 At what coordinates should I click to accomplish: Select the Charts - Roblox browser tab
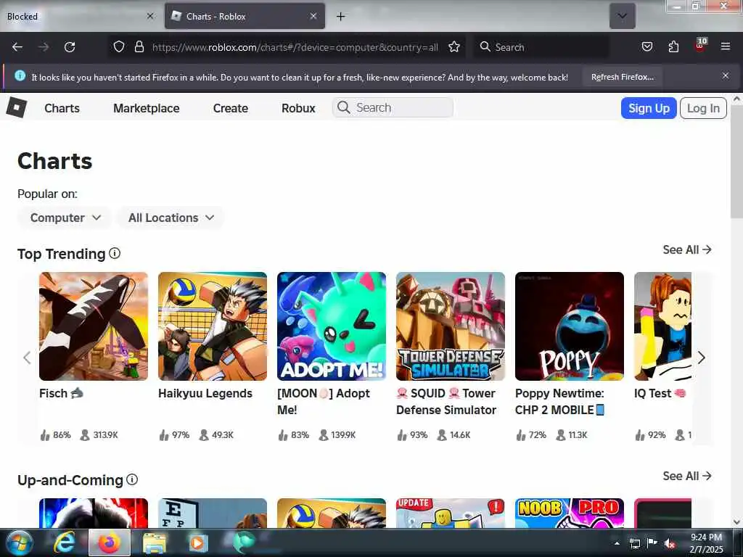click(x=245, y=16)
